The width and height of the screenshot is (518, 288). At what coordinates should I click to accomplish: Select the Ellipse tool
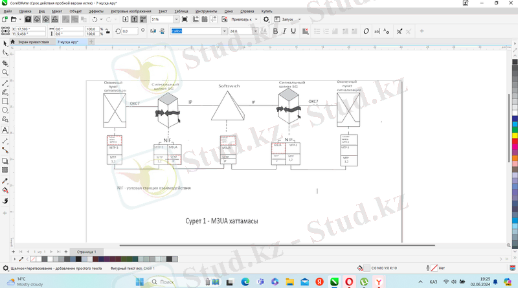(5, 111)
